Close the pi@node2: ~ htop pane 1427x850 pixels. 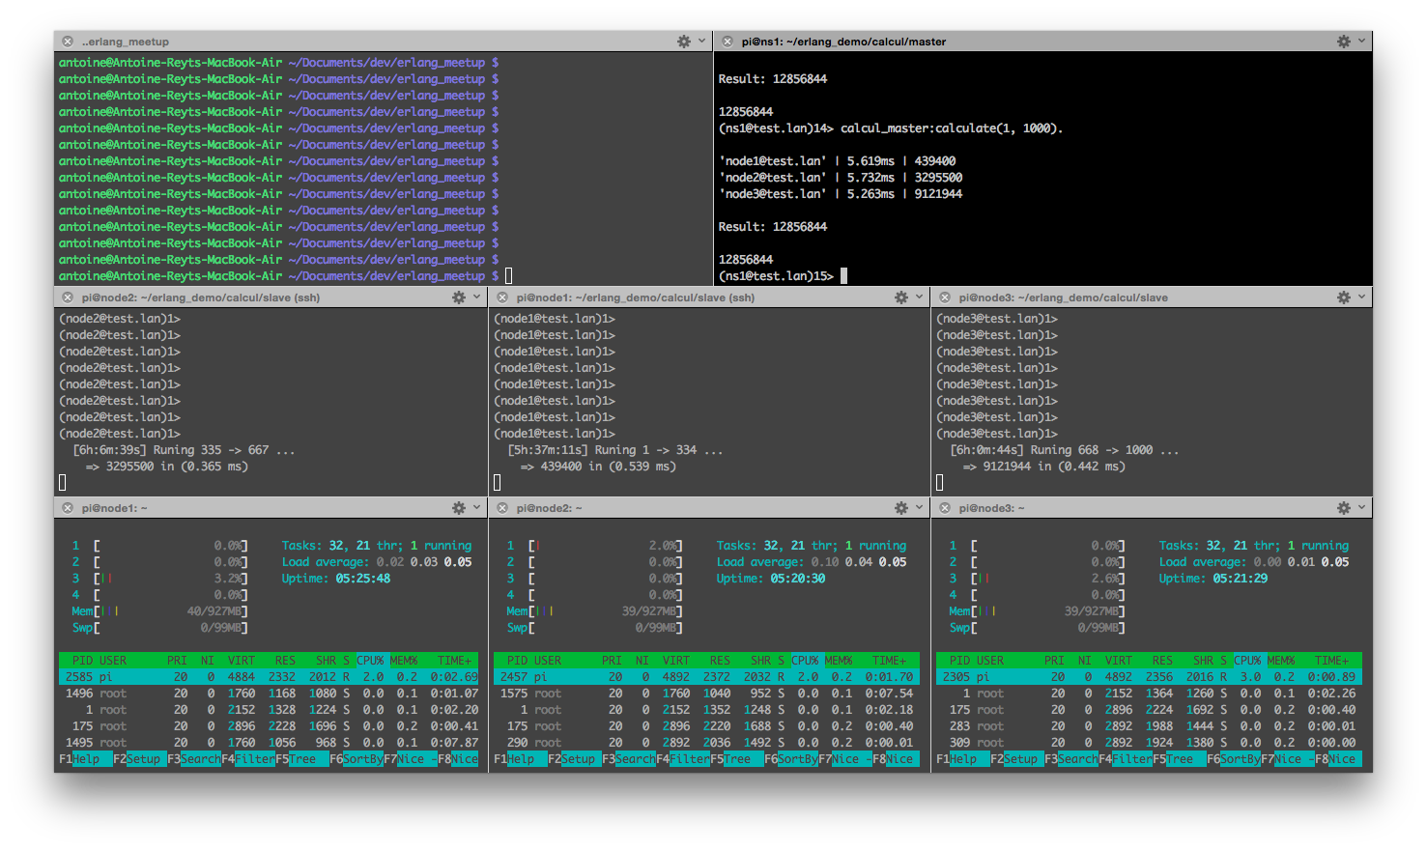click(502, 508)
